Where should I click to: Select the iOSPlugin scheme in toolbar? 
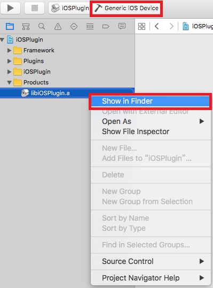(70, 8)
